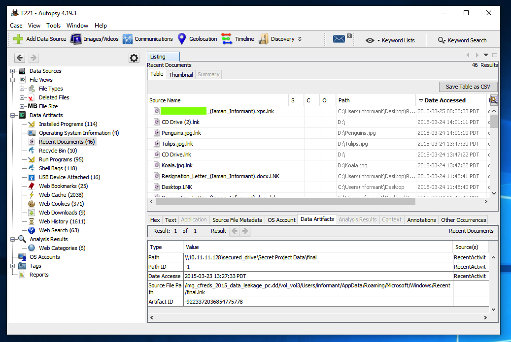Click the Add Data Source icon
Viewport: 511px width, 342px height.
pyautogui.click(x=18, y=39)
